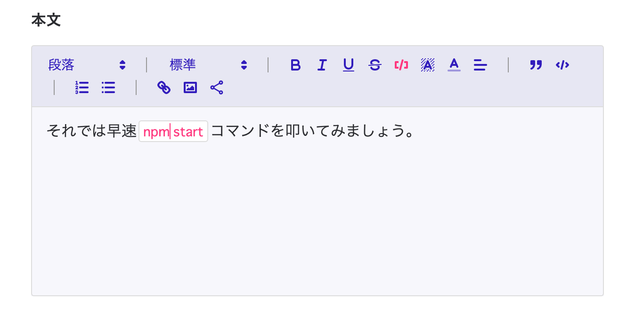
Task: Toggle bold formatting
Action: coord(295,65)
